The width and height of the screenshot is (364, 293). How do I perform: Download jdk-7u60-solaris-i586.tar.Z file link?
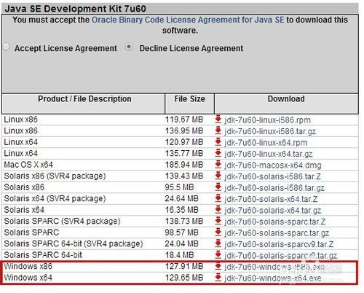pos(272,176)
